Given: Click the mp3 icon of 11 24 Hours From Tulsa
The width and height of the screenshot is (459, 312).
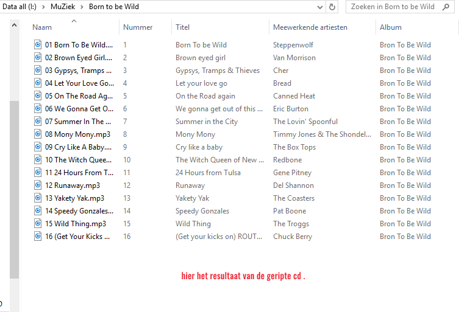Looking at the screenshot, I should coord(38,172).
